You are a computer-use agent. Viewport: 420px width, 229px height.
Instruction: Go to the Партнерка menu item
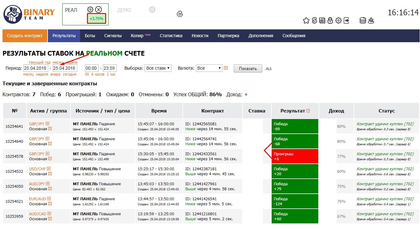[x=228, y=36]
